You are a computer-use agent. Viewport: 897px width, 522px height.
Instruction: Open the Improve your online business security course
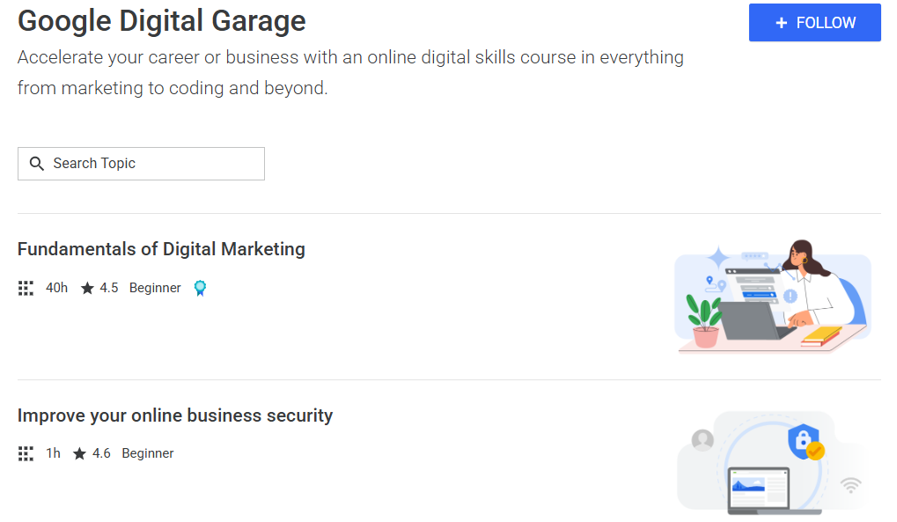tap(176, 415)
